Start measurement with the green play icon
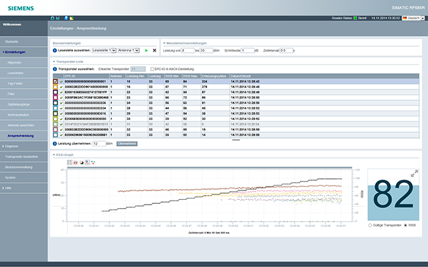This screenshot has width=428, height=267. (x=146, y=50)
